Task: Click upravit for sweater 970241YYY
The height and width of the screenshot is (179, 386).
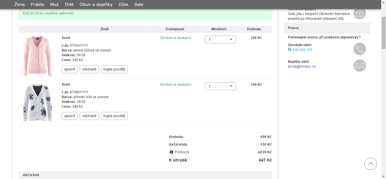Action: pyautogui.click(x=70, y=69)
